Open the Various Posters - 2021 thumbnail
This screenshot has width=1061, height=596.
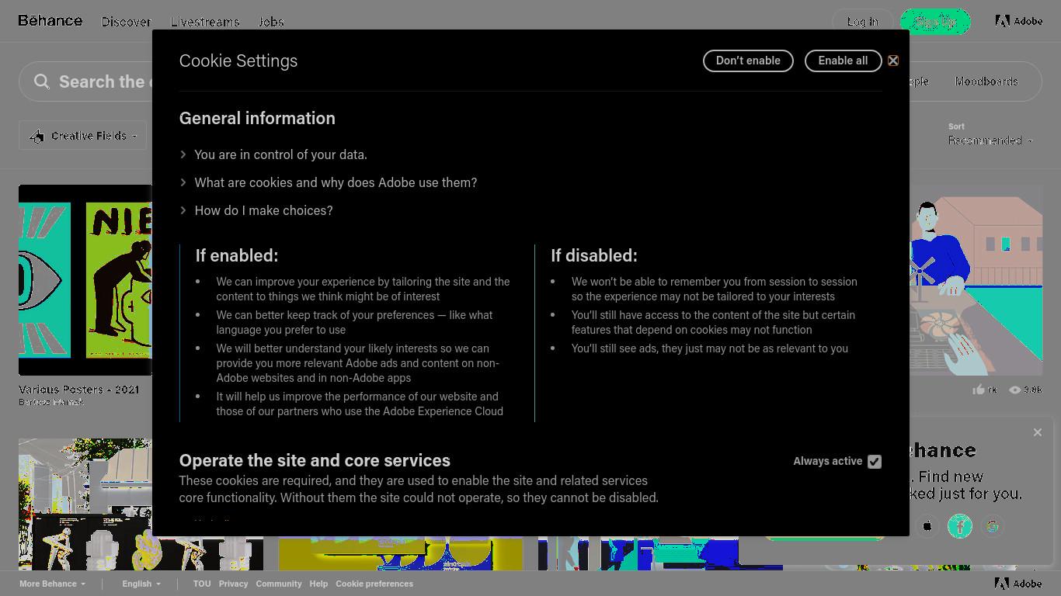tap(85, 280)
